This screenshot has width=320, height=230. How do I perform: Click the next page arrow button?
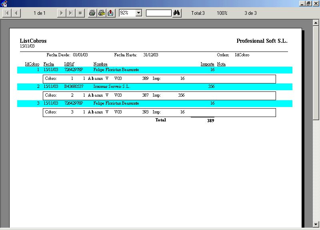tap(61, 13)
